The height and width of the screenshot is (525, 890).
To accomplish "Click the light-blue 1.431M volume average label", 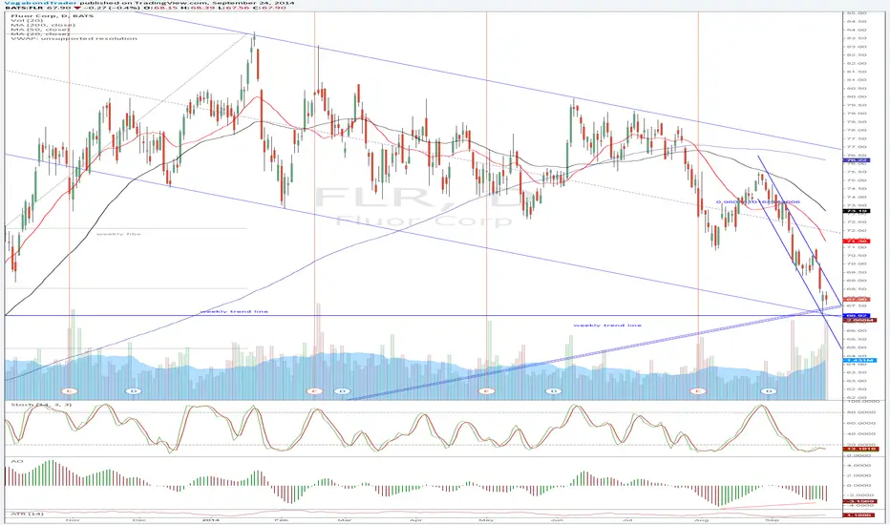I will point(859,361).
